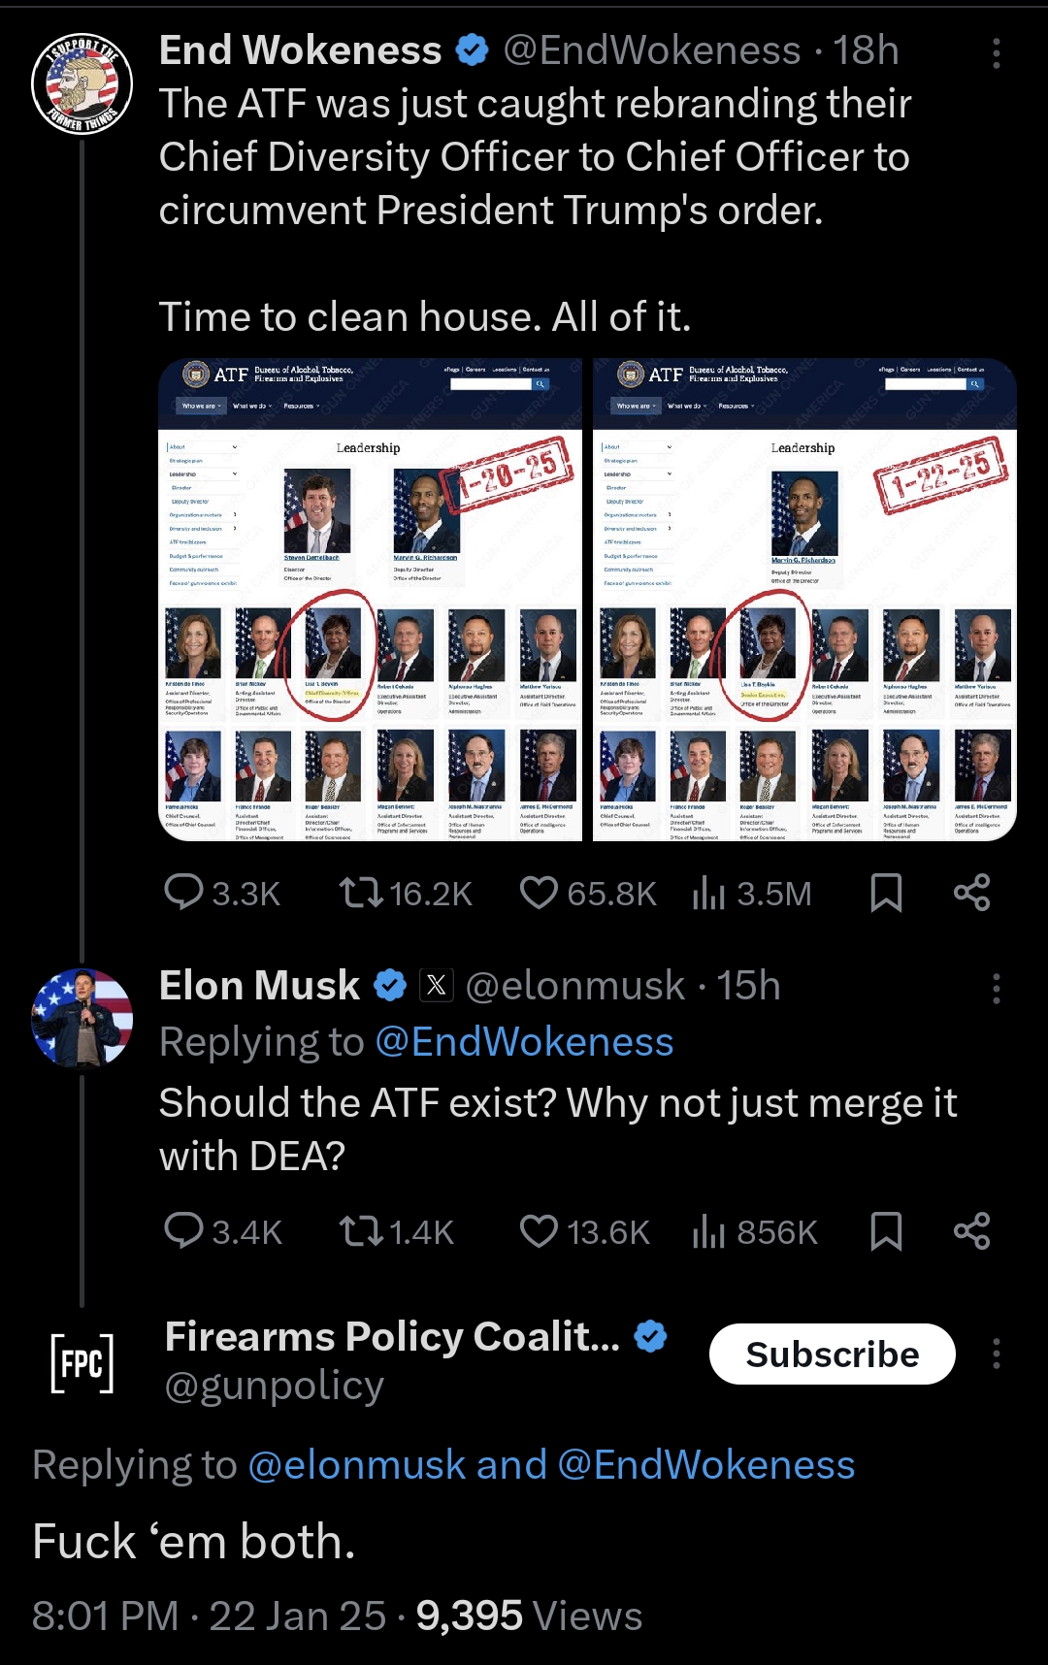This screenshot has width=1048, height=1665.
Task: Share Elon Musk's reply
Action: point(971,1230)
